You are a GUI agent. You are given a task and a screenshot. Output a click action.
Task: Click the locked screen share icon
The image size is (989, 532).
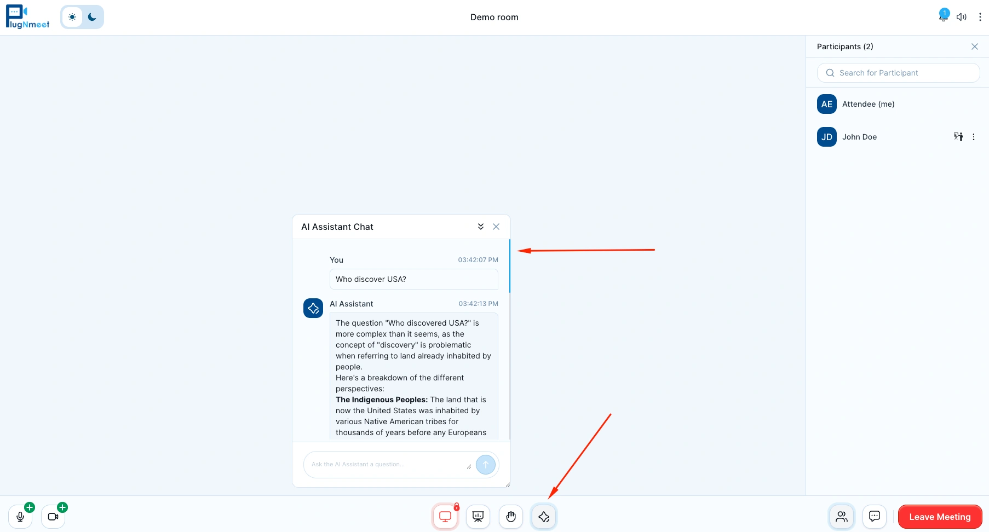pos(445,516)
